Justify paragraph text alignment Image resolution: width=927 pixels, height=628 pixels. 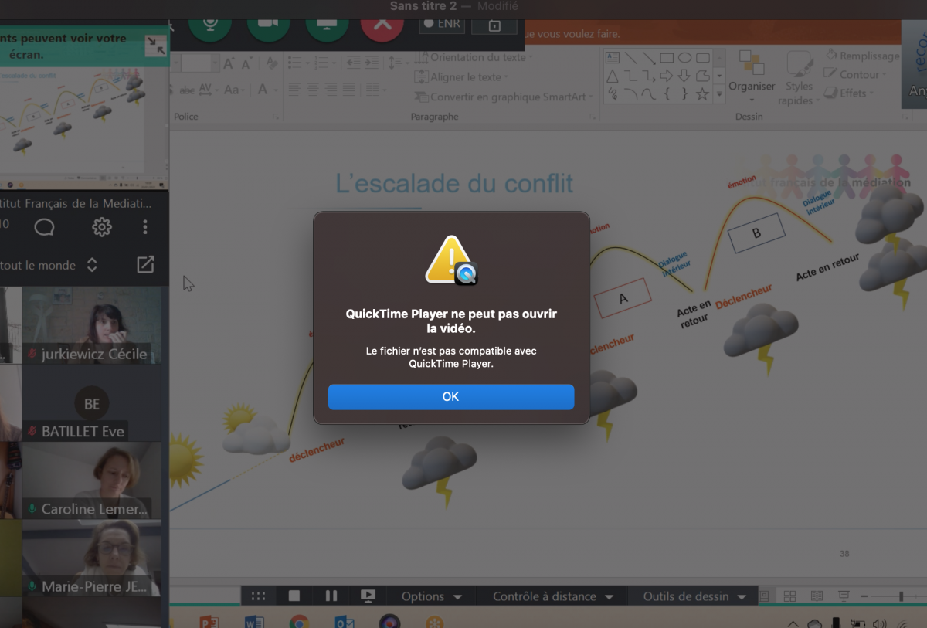[348, 90]
